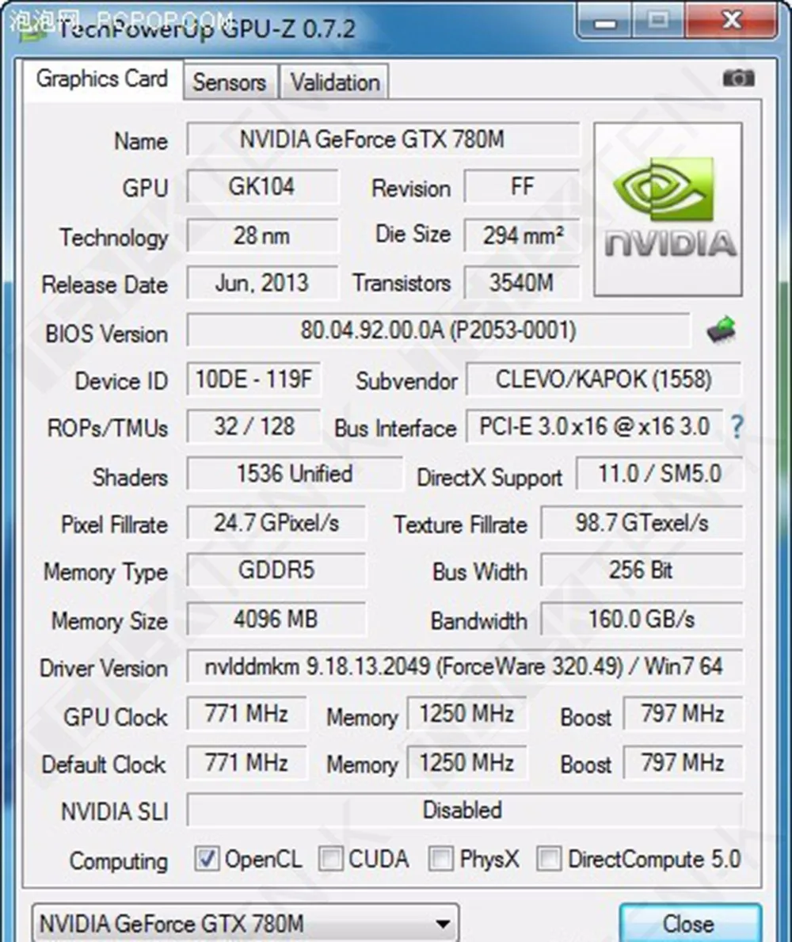
Task: Click the Technology field 28 nm
Action: coord(262,235)
